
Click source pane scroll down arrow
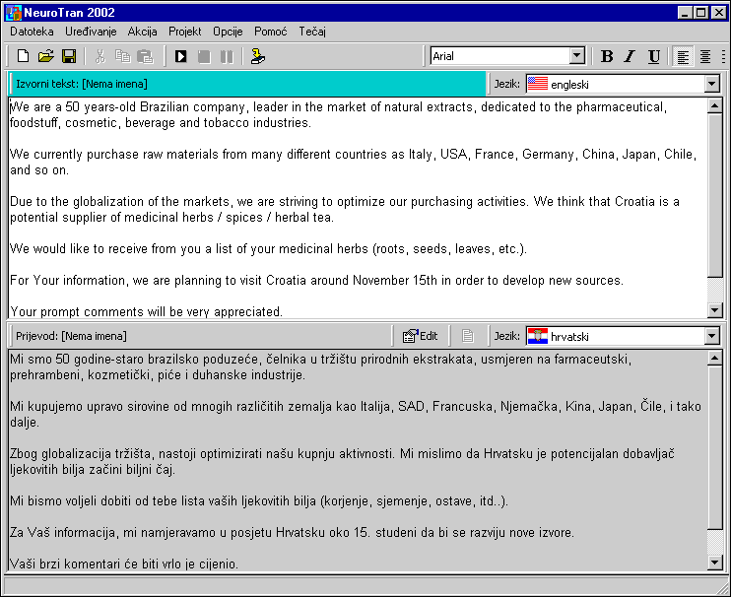pyautogui.click(x=714, y=310)
